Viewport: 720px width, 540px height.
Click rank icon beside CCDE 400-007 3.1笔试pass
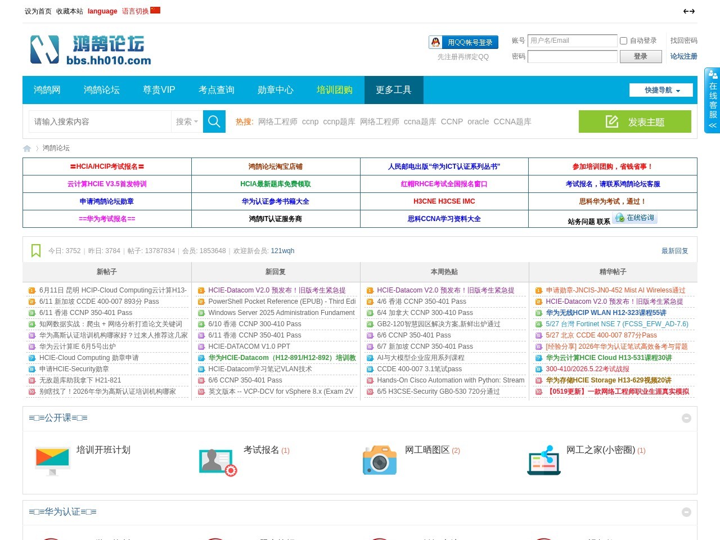tap(370, 369)
